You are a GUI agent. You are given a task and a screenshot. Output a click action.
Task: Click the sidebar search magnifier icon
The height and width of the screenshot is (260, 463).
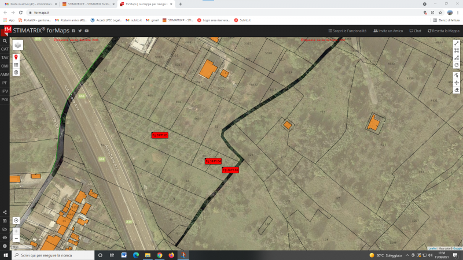(5, 41)
